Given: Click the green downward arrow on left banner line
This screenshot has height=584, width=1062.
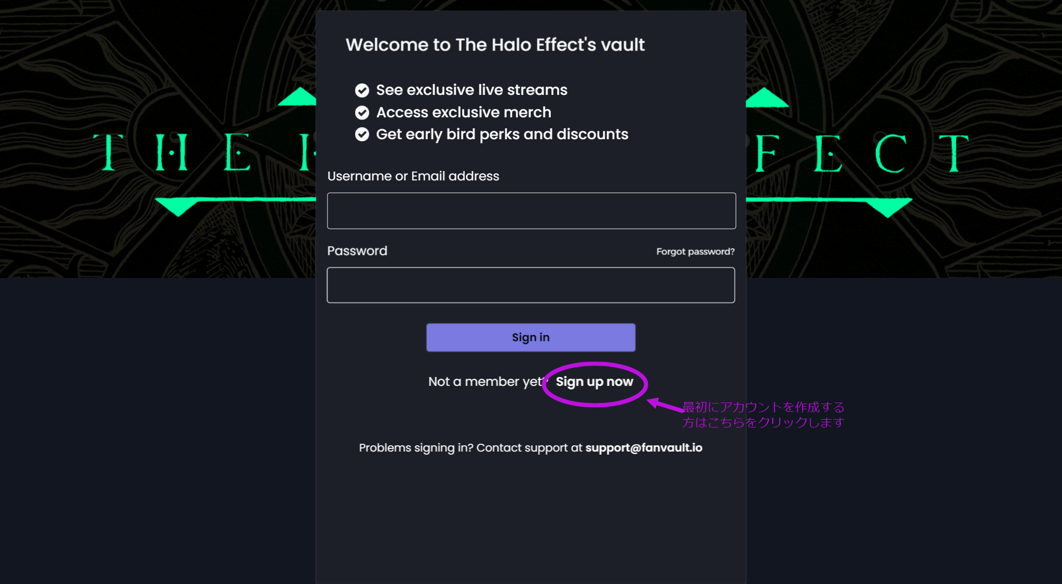Looking at the screenshot, I should coord(178,207).
